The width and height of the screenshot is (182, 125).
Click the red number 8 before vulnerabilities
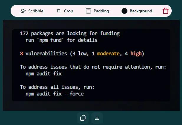22,54
